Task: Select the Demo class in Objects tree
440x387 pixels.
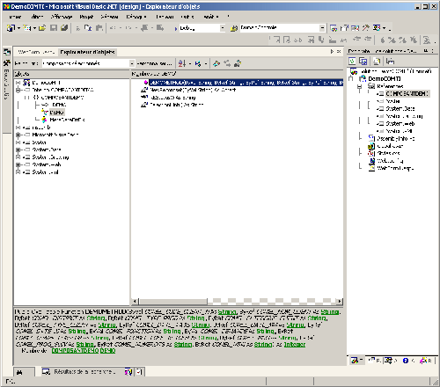Action: coord(56,113)
